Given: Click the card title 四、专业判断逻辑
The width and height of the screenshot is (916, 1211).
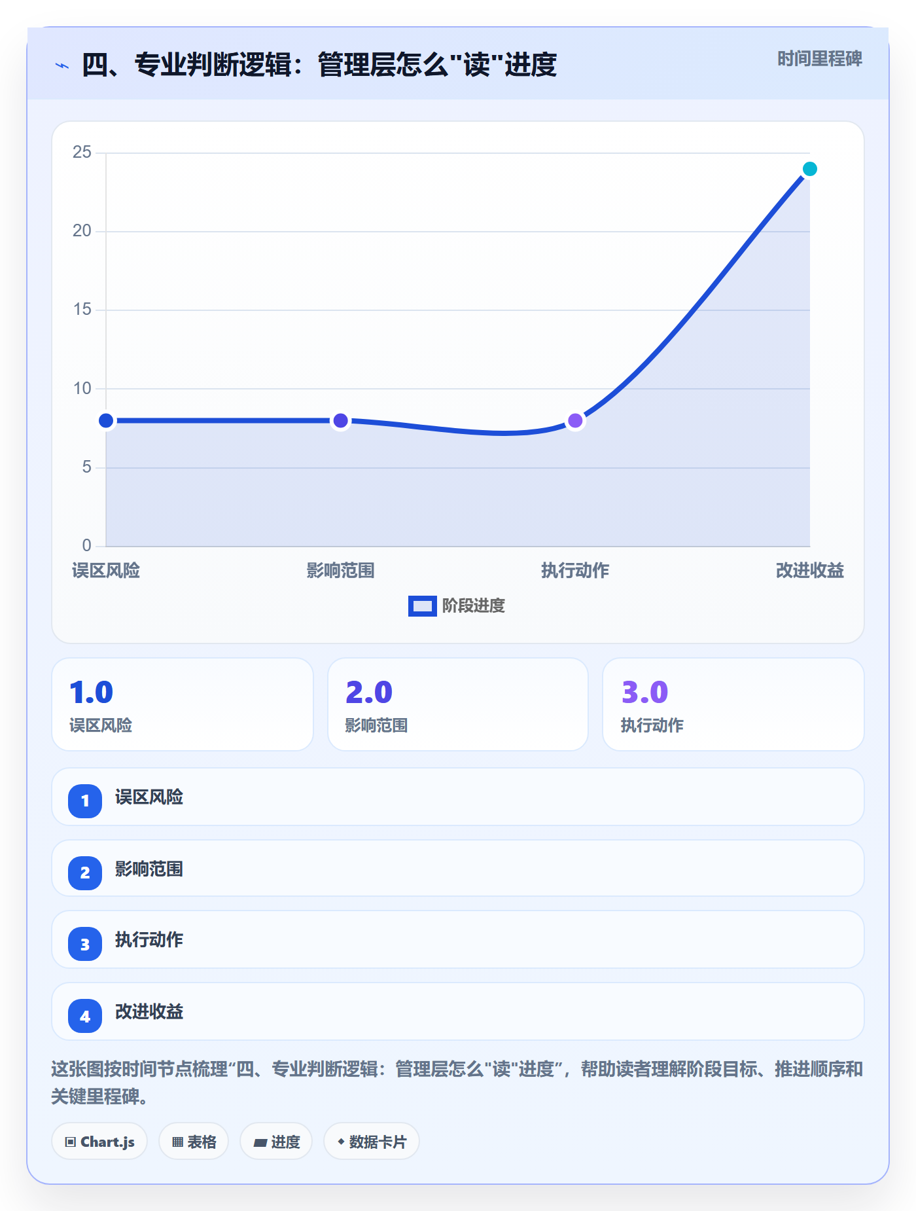Looking at the screenshot, I should click(x=319, y=65).
